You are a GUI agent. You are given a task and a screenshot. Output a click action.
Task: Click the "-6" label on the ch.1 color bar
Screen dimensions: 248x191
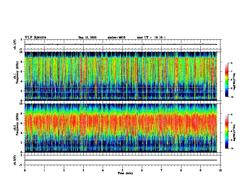tap(231, 63)
